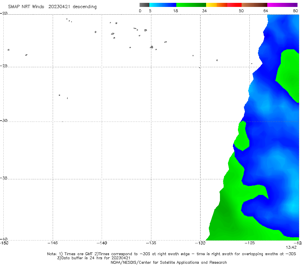Click the color bar label "18"
302x265 pixels.
(x=175, y=11)
